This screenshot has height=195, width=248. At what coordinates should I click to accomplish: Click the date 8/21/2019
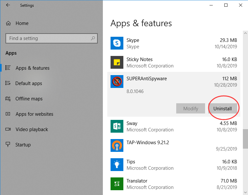[x=227, y=187]
